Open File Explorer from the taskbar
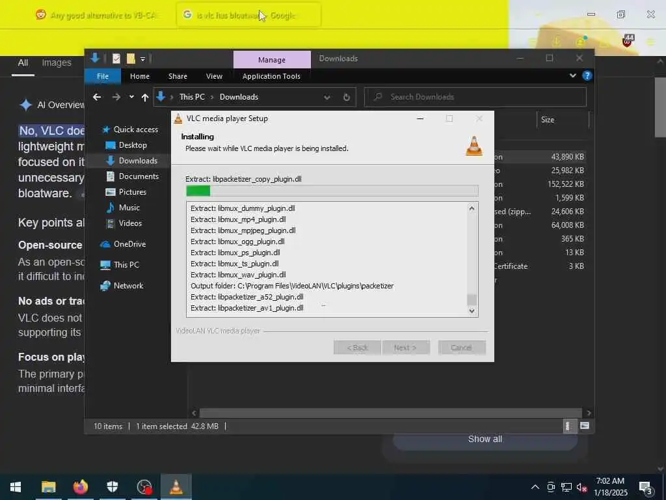Image resolution: width=666 pixels, height=500 pixels. point(48,487)
